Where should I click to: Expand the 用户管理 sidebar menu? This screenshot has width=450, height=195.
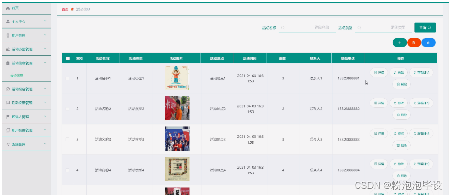pos(27,35)
